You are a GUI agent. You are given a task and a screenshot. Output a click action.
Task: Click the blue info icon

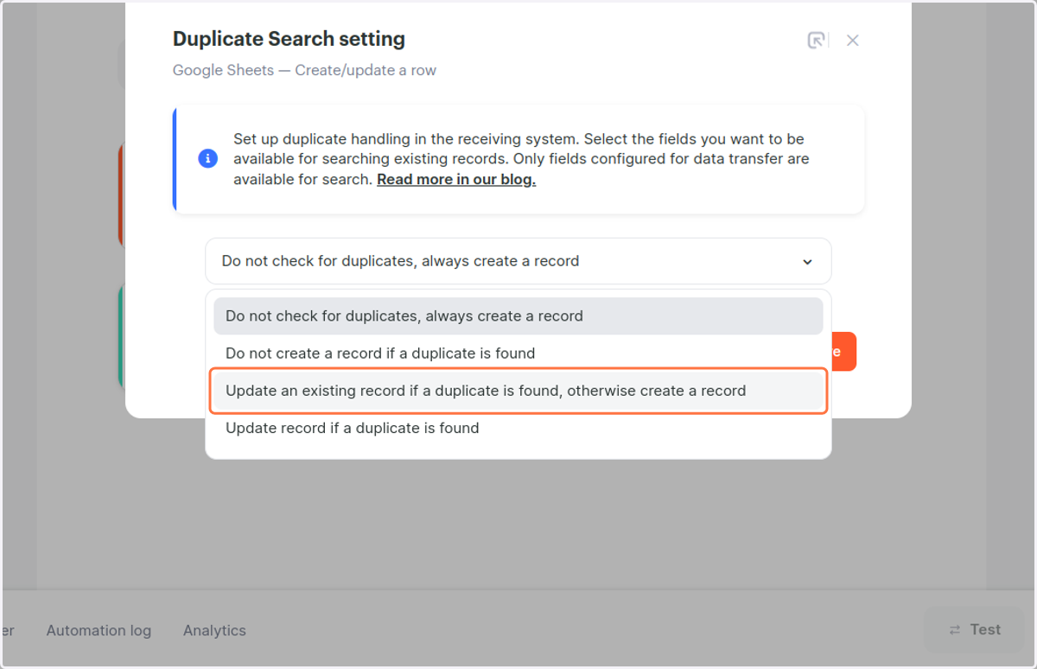tap(207, 159)
